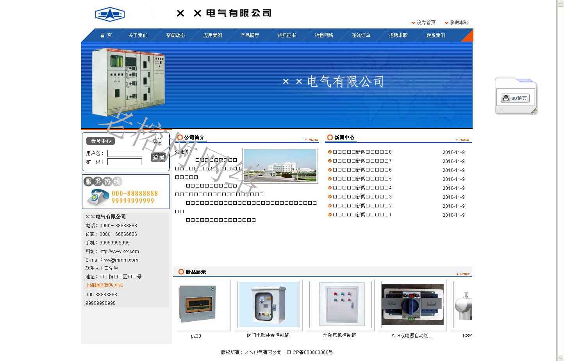Image resolution: width=564 pixels, height=361 pixels.
Task: Open 资质证书 in navigation
Action: pyautogui.click(x=287, y=35)
